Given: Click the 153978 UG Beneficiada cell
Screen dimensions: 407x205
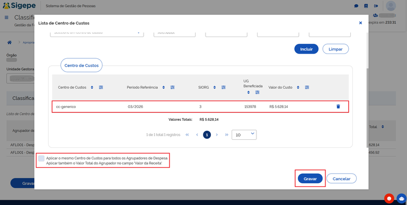Looking at the screenshot, I should [x=250, y=106].
